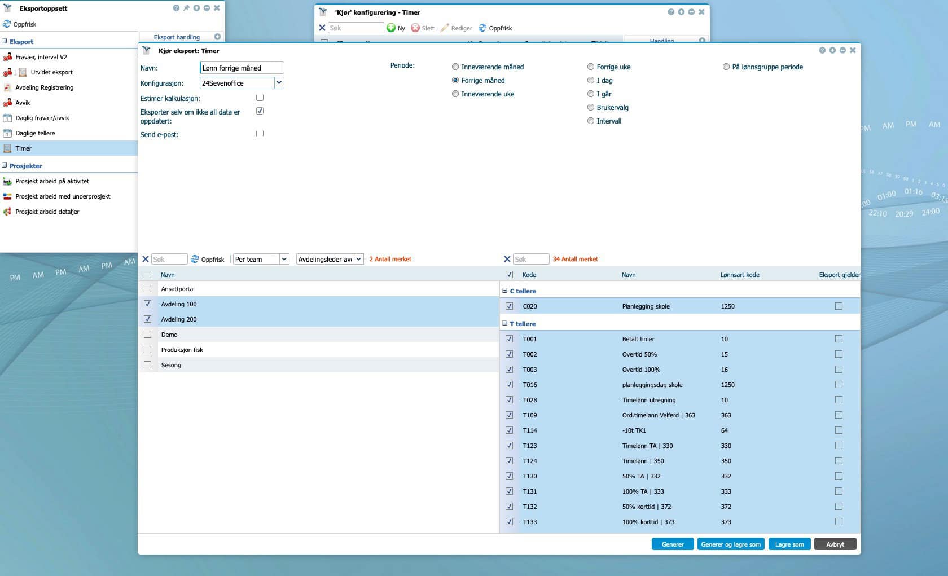Sort teams by Navn column
Image resolution: width=948 pixels, height=576 pixels.
click(168, 275)
